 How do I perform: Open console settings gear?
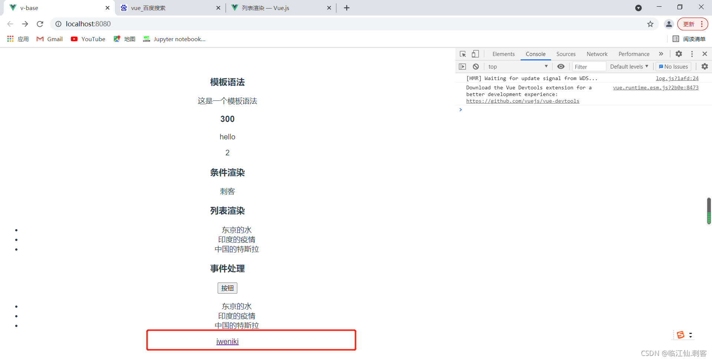pos(705,66)
